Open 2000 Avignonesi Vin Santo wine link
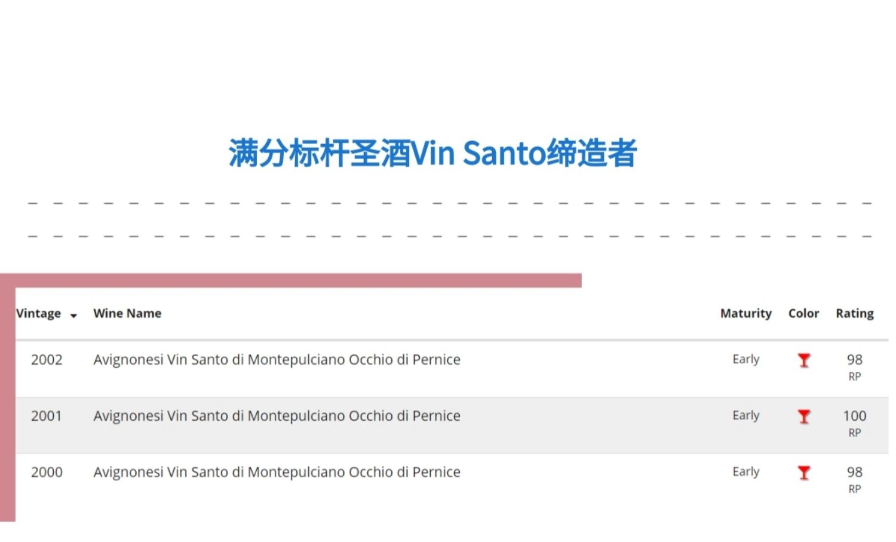 coord(277,472)
